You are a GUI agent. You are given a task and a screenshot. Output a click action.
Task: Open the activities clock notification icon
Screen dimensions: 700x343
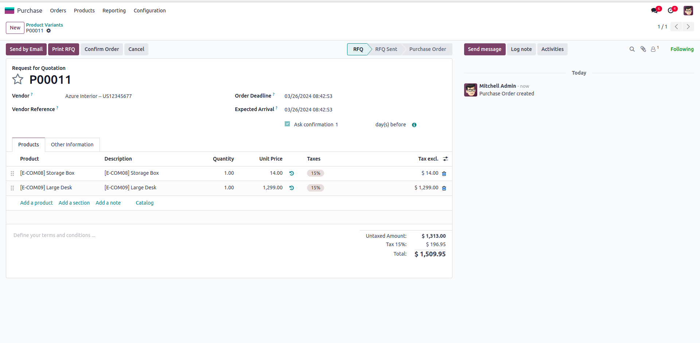(x=671, y=11)
